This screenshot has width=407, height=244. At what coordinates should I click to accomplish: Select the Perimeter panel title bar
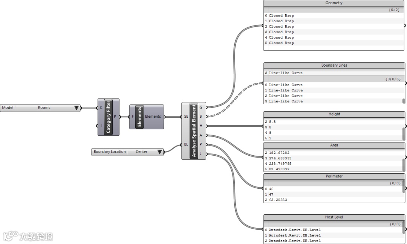pyautogui.click(x=334, y=176)
